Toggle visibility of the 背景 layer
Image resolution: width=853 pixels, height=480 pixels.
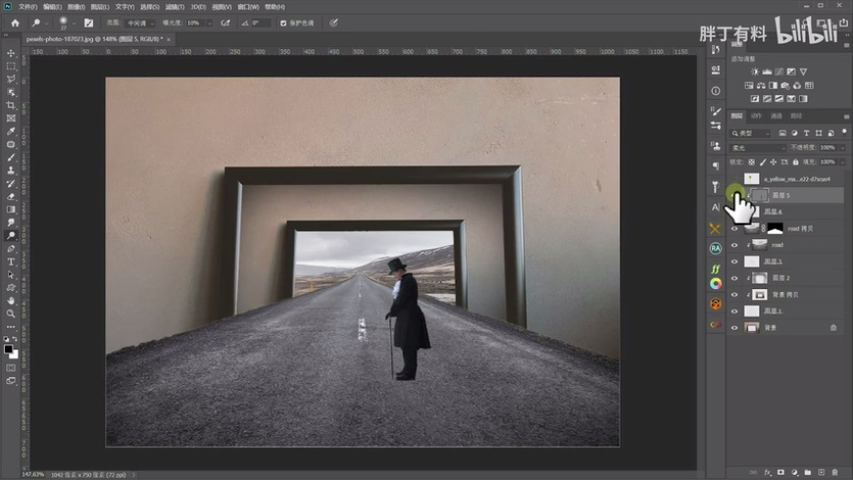point(734,327)
